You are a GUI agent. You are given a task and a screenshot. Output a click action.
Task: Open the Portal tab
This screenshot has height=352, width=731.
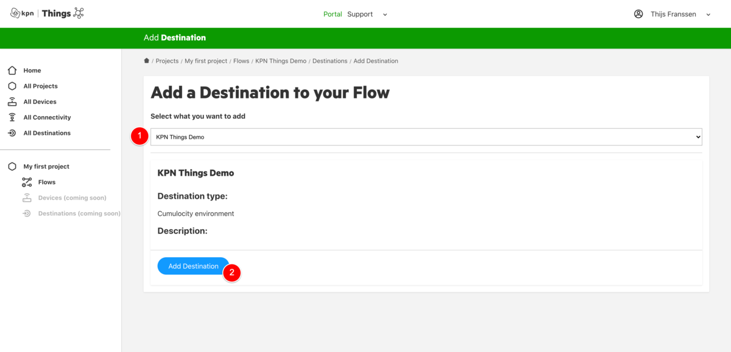[x=333, y=14]
